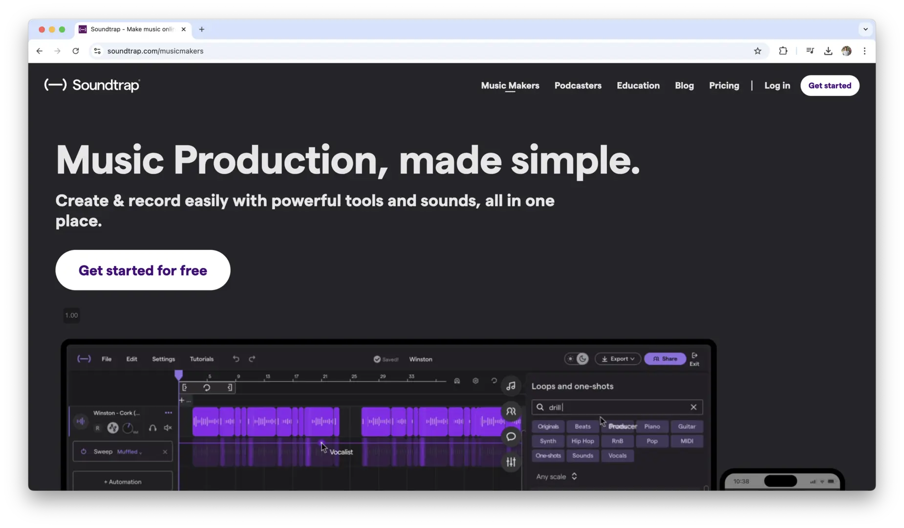Click the redo arrow in the studio toolbar

[252, 359]
